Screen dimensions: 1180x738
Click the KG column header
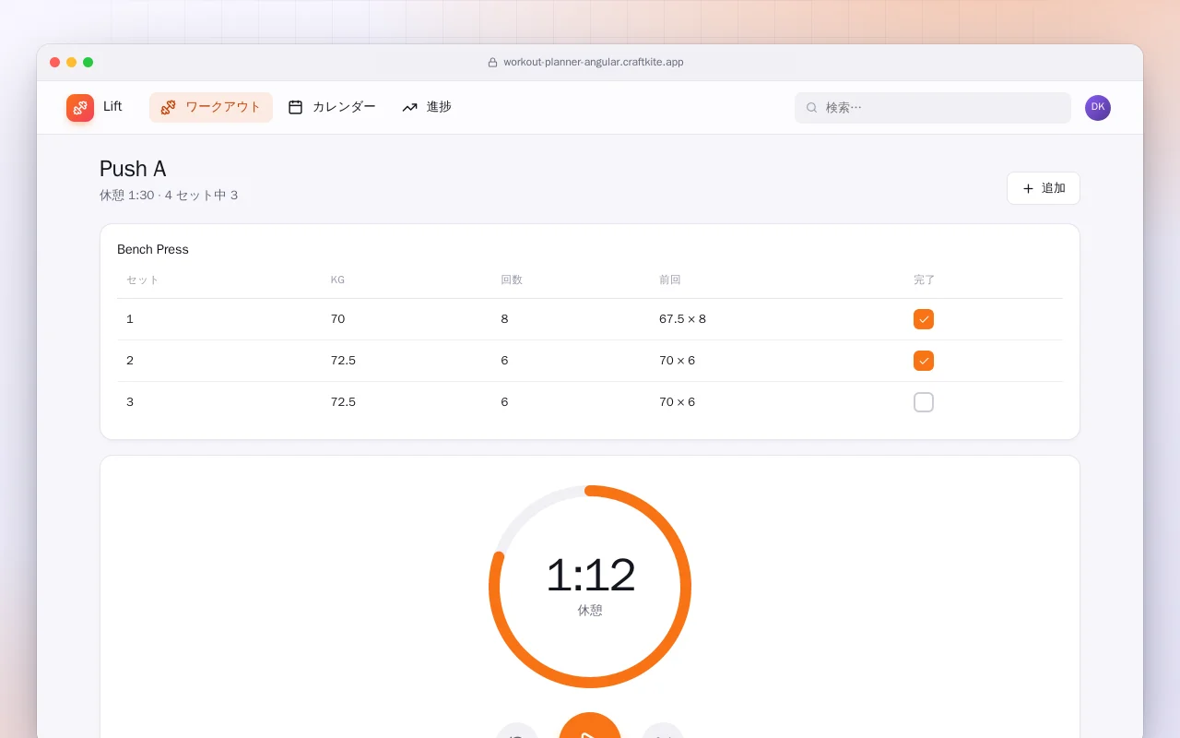pyautogui.click(x=337, y=280)
